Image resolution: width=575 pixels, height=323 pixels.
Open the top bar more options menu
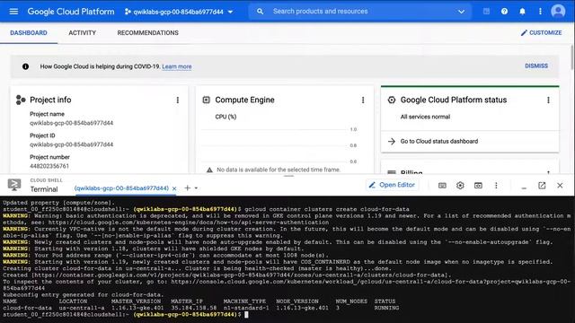(540, 12)
